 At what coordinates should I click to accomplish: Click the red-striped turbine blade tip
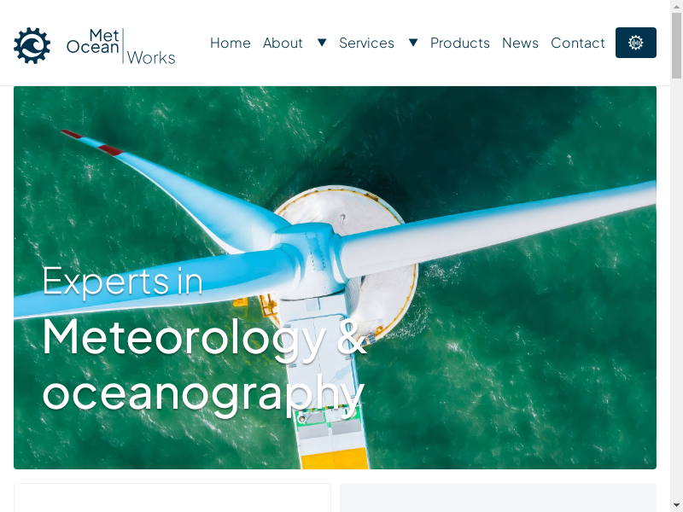[92, 143]
